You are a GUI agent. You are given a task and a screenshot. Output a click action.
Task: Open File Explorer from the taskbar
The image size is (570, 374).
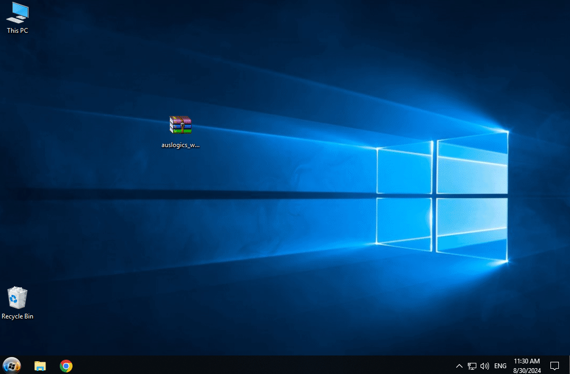40,366
